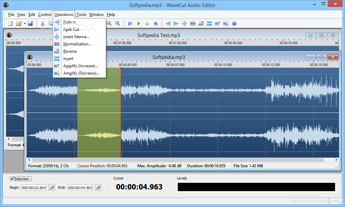The image size is (345, 207).
Task: Toggle the Selection checkbox
Action: 12,179
